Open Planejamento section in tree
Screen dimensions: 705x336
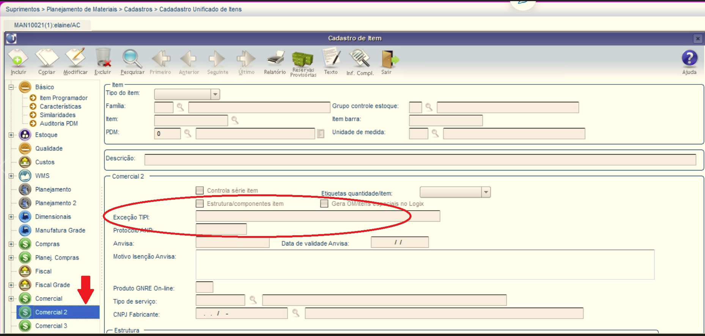point(53,189)
